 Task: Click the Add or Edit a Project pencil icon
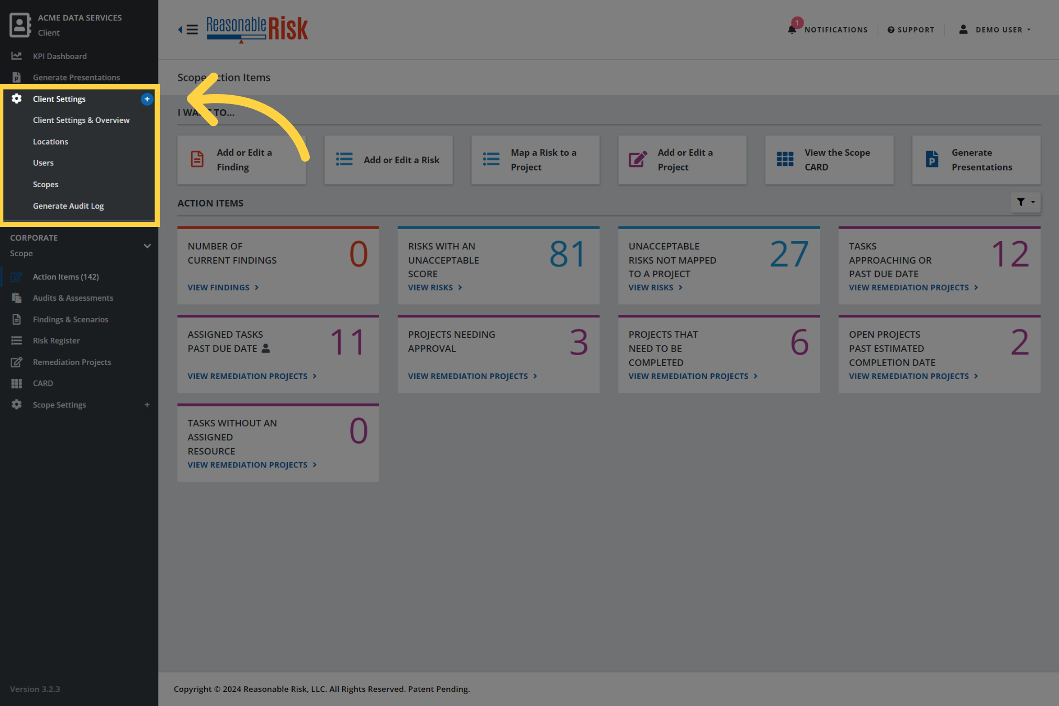point(638,159)
